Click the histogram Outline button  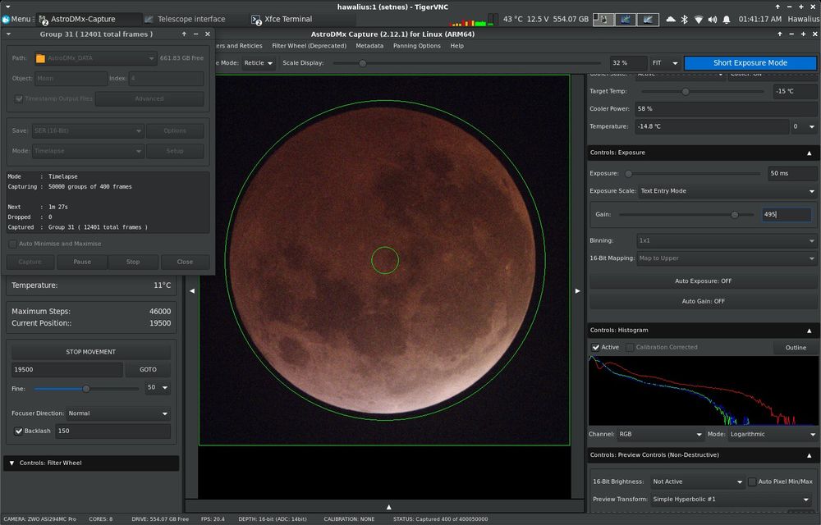(x=796, y=348)
